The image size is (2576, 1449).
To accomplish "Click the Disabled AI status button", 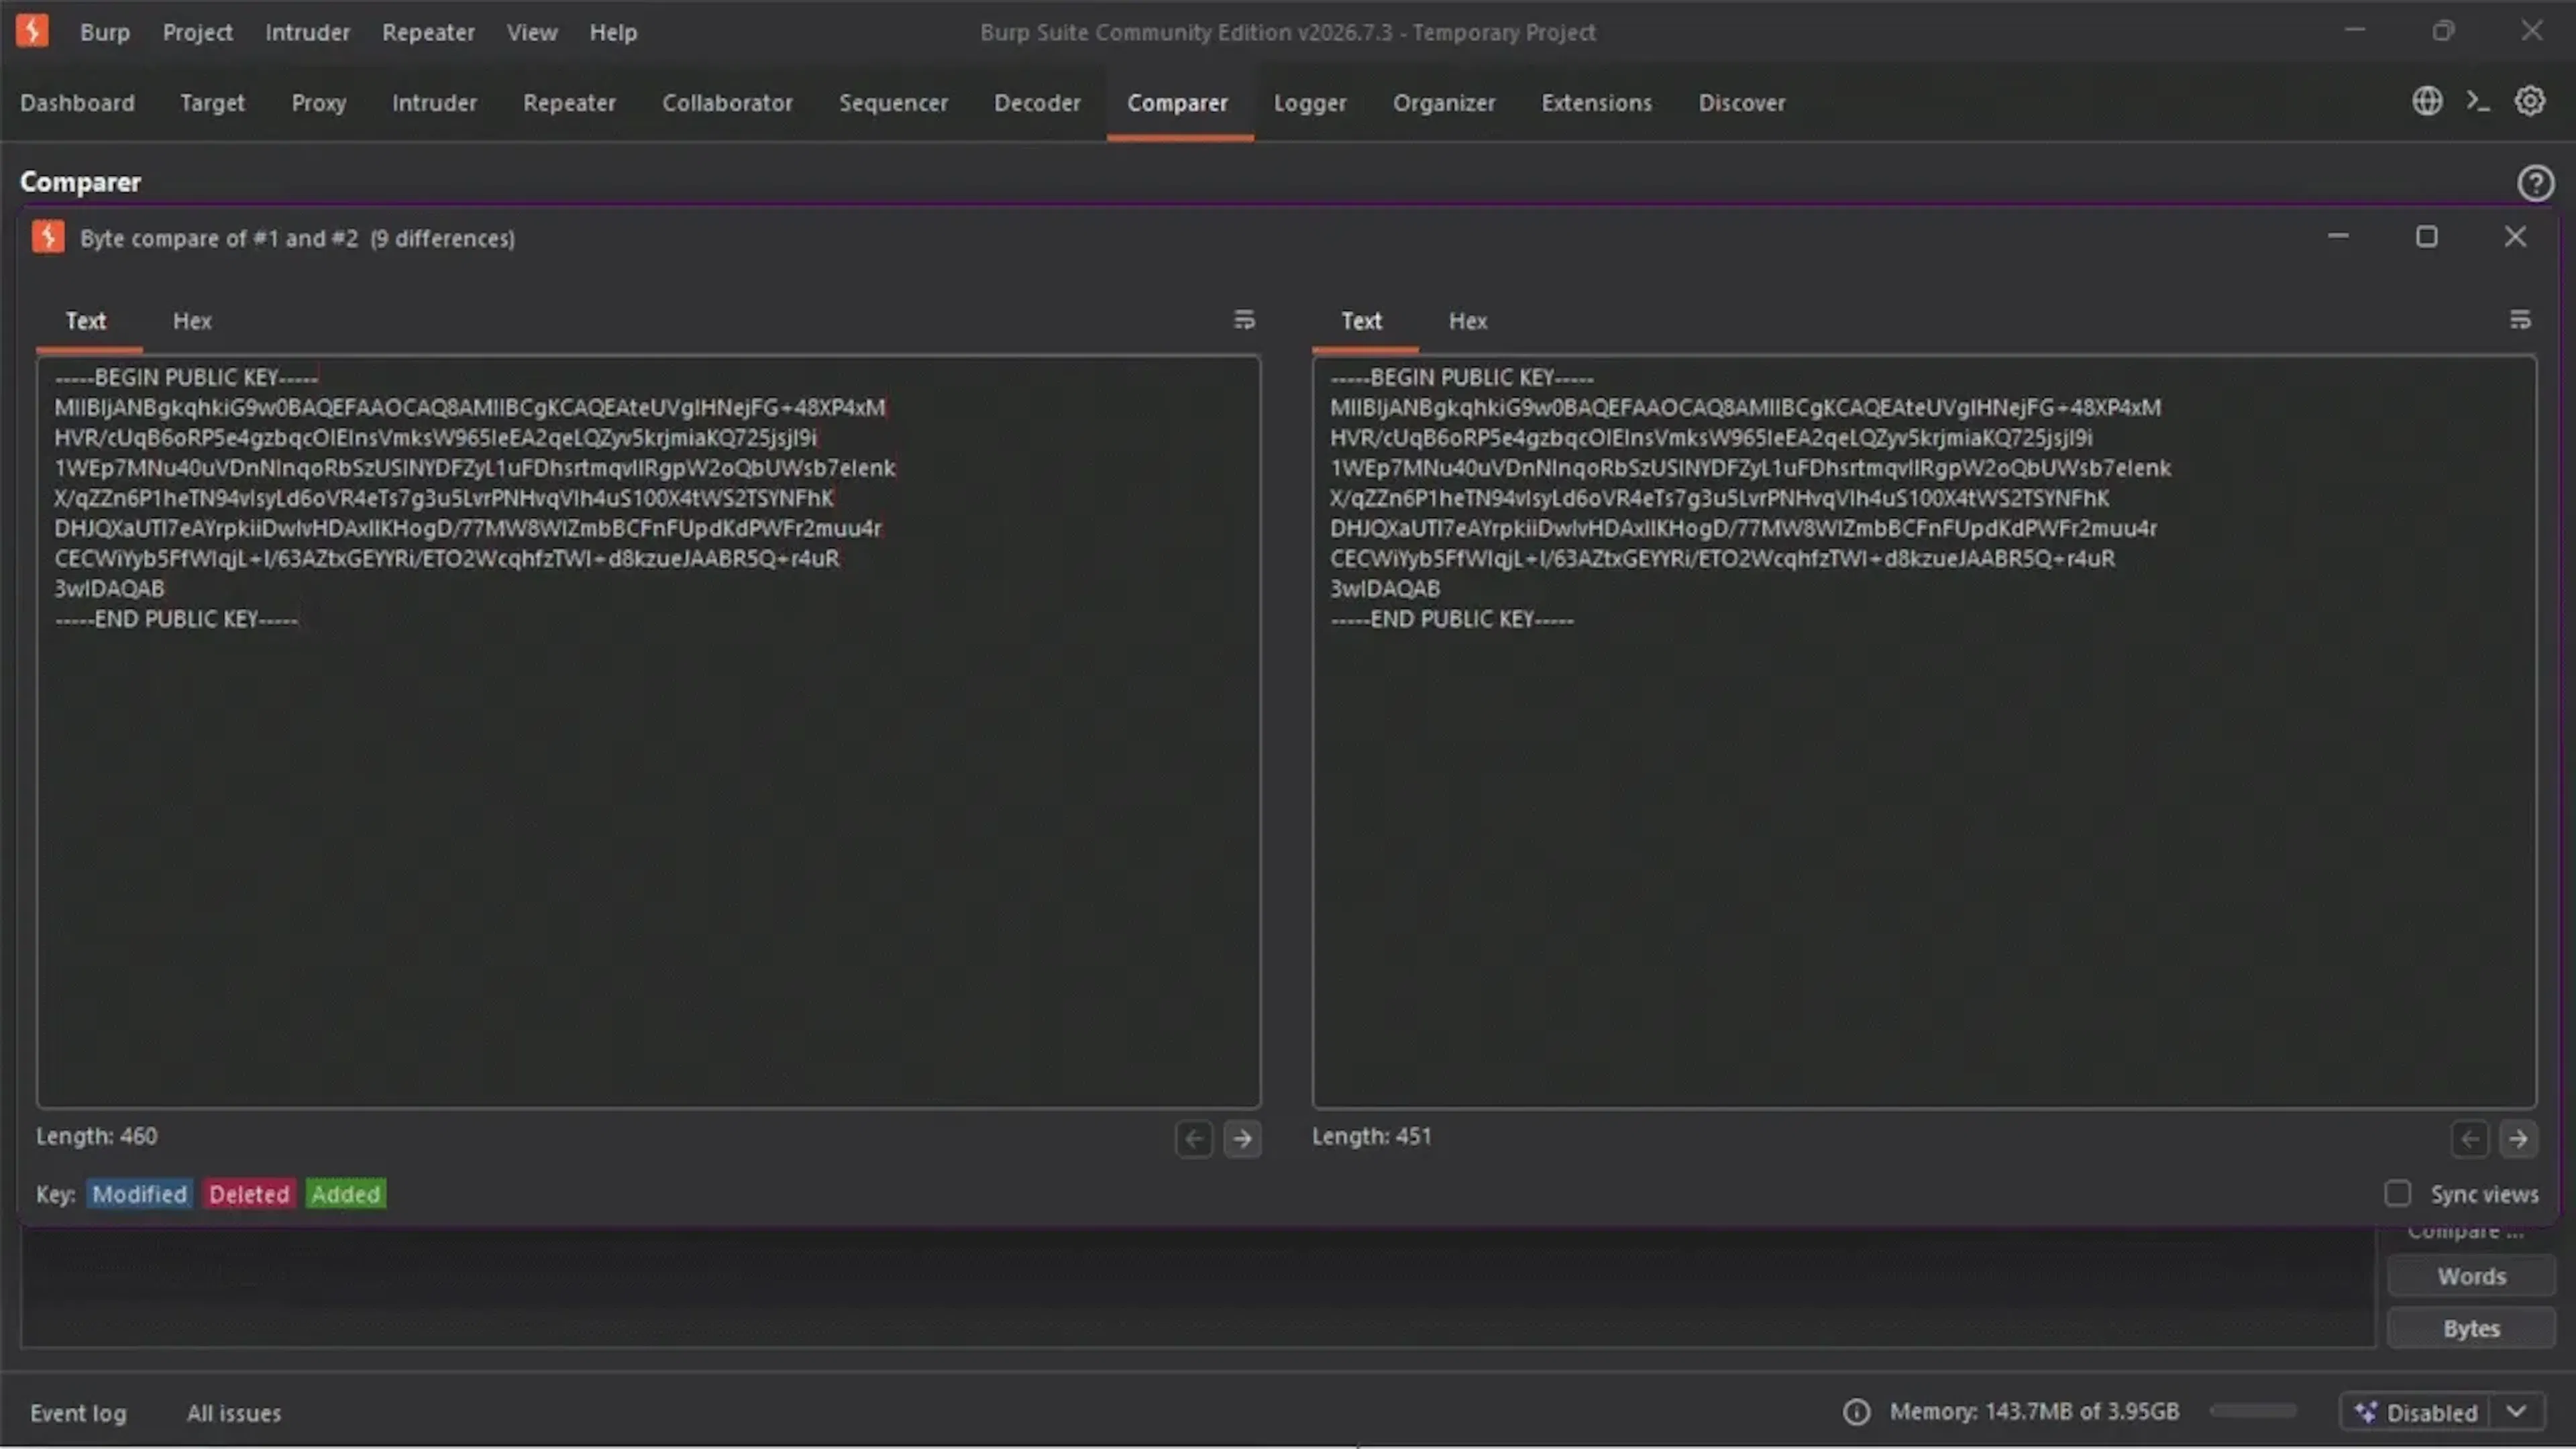I will pos(2417,1412).
